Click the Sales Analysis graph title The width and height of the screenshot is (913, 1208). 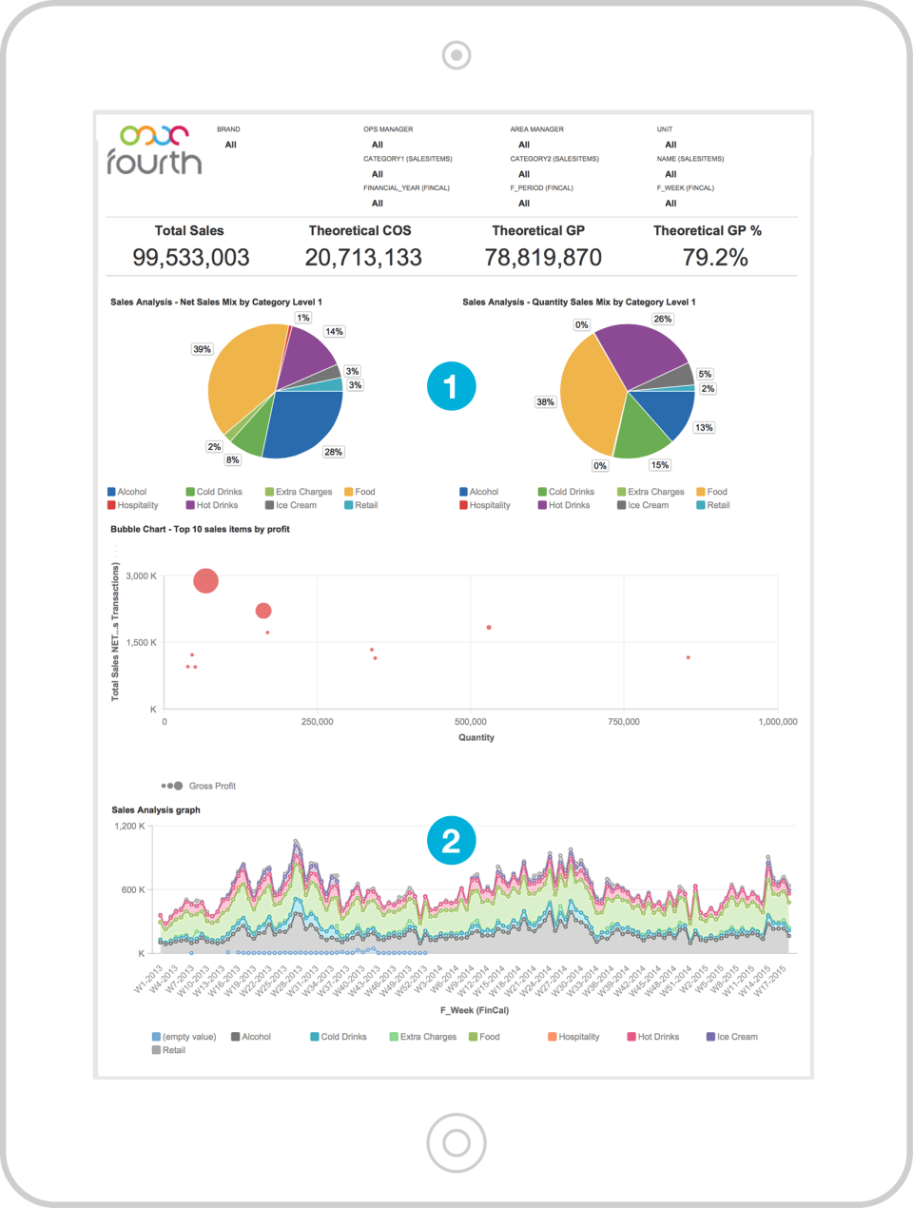156,810
